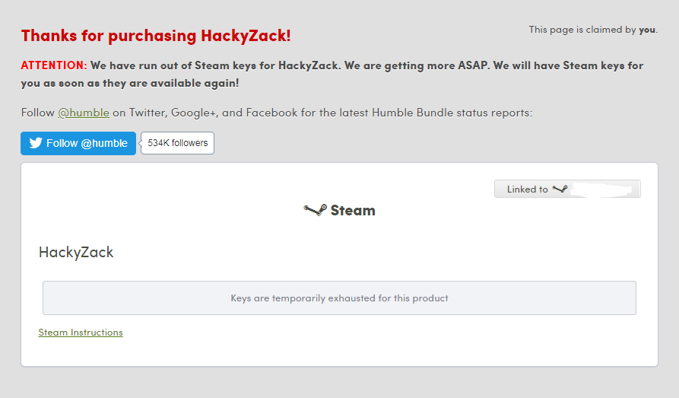Viewport: 679px width, 398px height.
Task: Open the Steam Instructions link
Action: [x=81, y=333]
